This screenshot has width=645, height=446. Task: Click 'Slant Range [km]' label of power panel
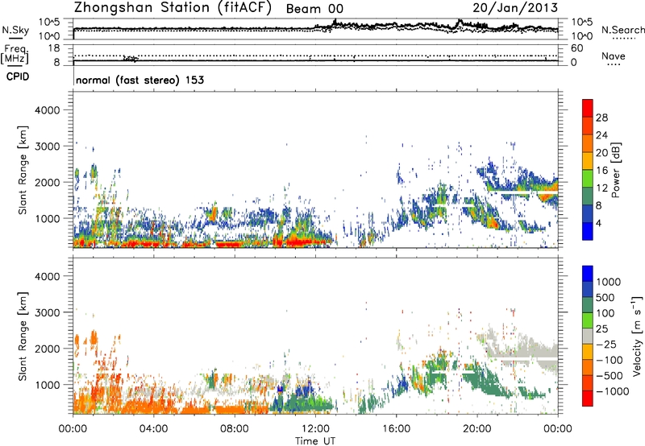(x=23, y=170)
